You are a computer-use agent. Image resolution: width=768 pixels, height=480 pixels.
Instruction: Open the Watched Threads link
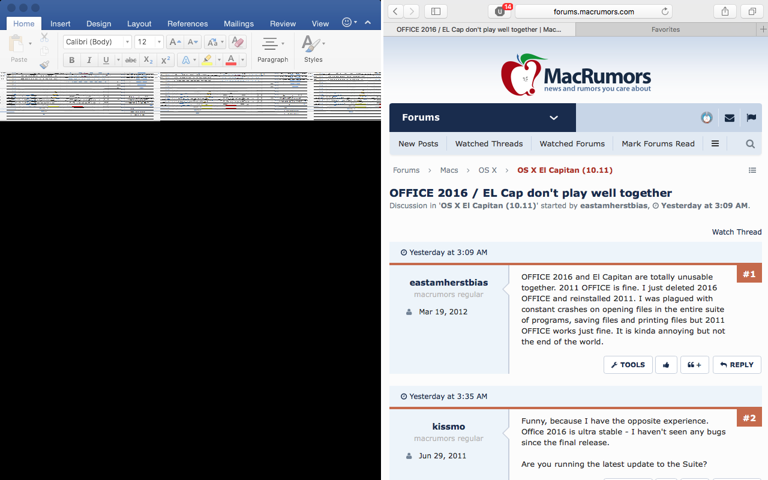(489, 143)
